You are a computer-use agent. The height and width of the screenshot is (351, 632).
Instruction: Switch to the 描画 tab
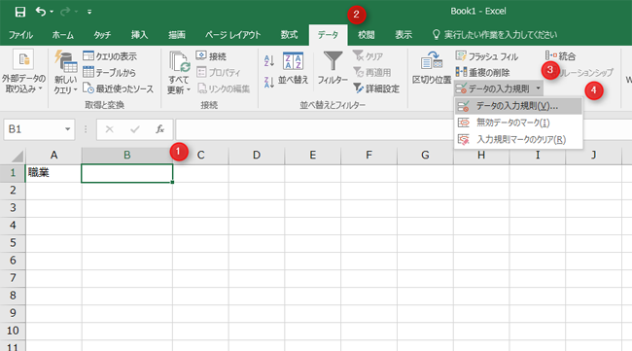click(177, 35)
